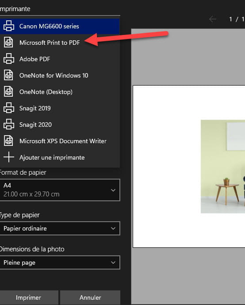Screen dimensions: 245x305
Task: Click the Annuler button
Action: [90, 297]
